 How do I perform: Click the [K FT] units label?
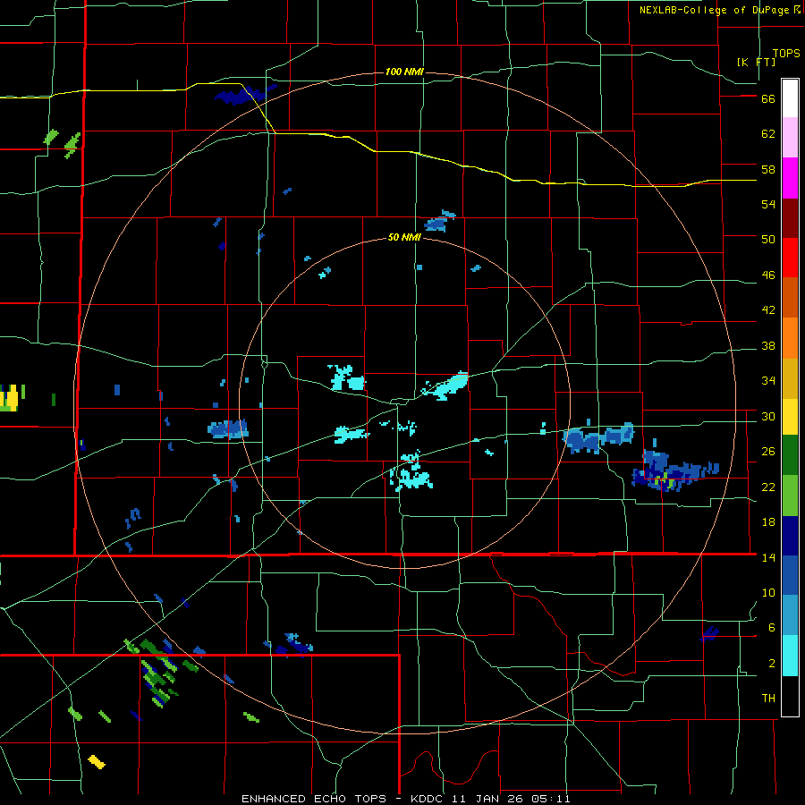click(756, 62)
